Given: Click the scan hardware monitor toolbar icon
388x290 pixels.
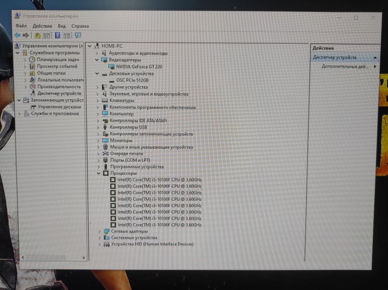Looking at the screenshot, I should 78,36.
